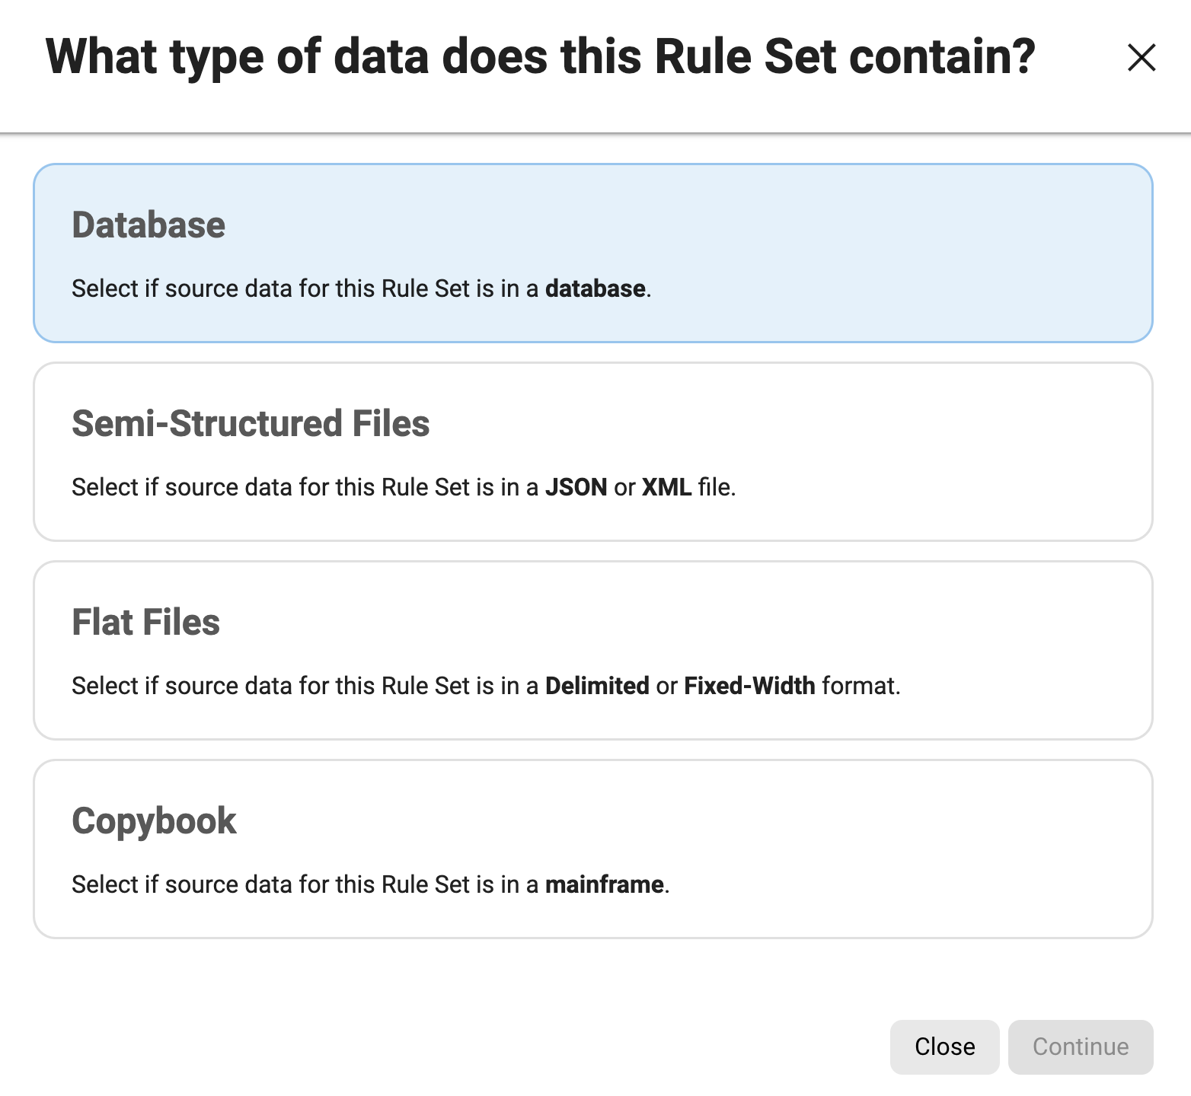This screenshot has height=1096, width=1191.
Task: Click the bolded word database in the description
Action: coord(594,288)
